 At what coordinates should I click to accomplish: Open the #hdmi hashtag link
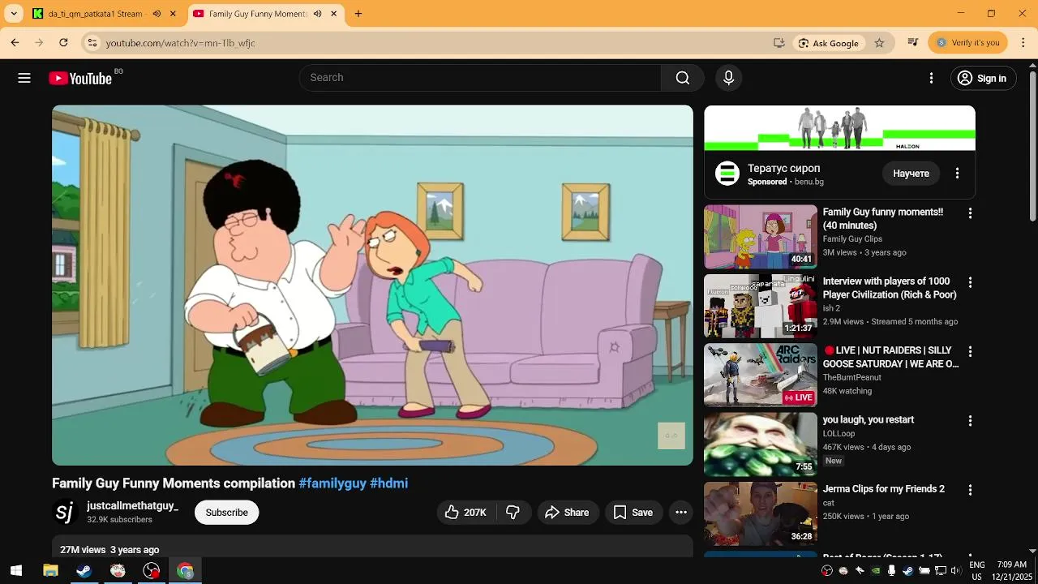tap(389, 483)
